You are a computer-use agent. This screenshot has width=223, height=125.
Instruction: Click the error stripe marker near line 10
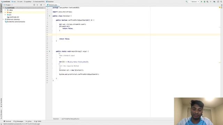point(220,27)
